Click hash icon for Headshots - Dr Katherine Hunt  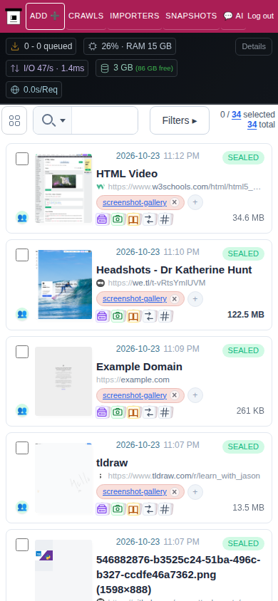(165, 316)
